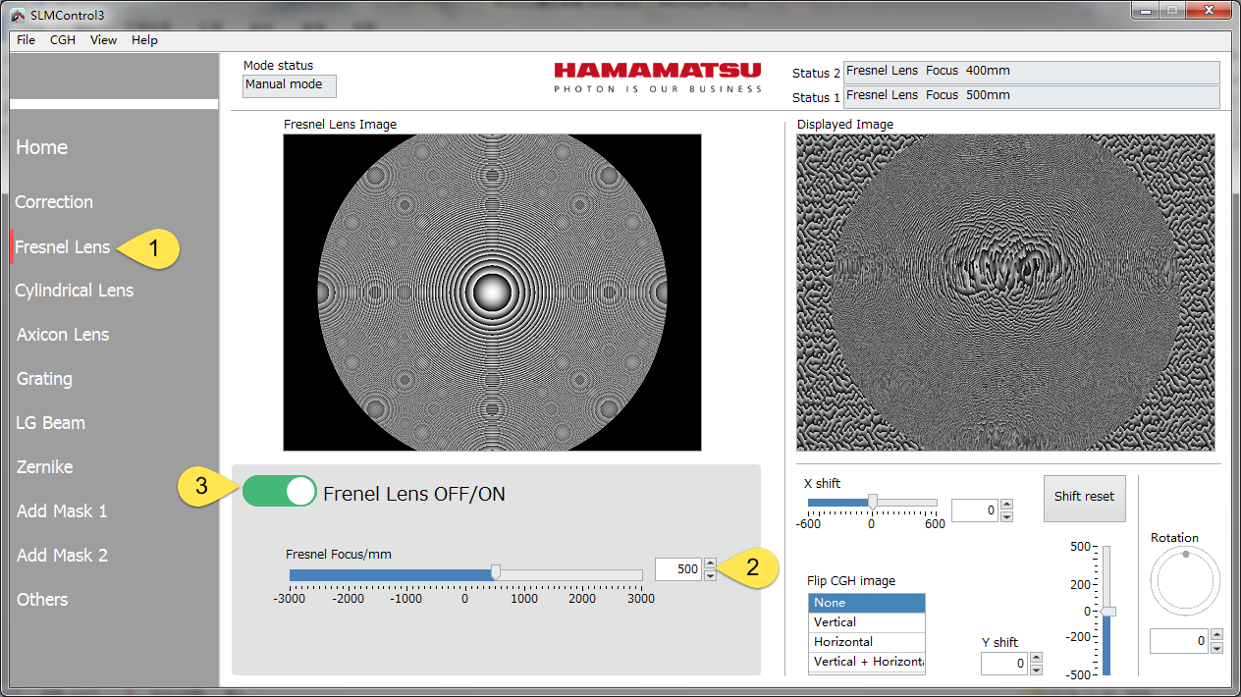Choose Vertical + Horizontal flip option
This screenshot has width=1241, height=697.
click(866, 662)
